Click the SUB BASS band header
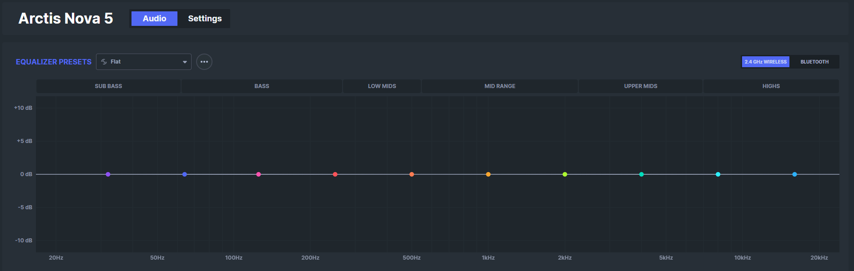The image size is (854, 271). pos(108,86)
